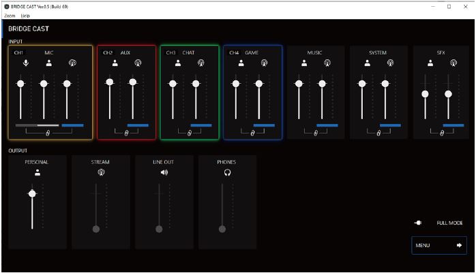Click the blue mute bar under CH2 AUX
The height and width of the screenshot is (273, 476).
(x=138, y=125)
